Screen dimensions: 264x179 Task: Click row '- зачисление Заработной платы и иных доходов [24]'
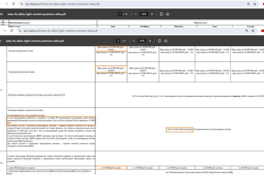(x=49, y=172)
